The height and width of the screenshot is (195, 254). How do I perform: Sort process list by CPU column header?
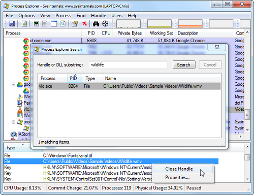pyautogui.click(x=106, y=33)
